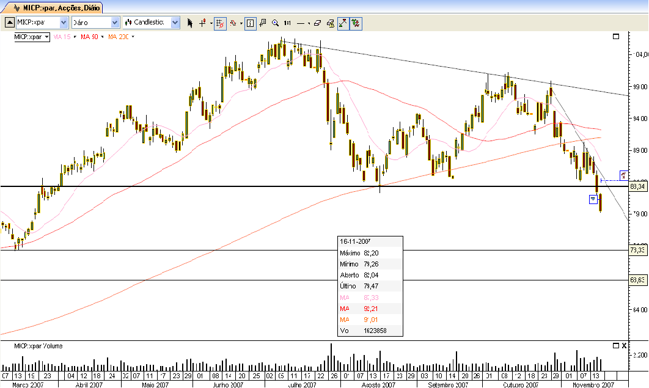
Task: Click the MICP:xpar Volume pane title
Action: click(38, 346)
